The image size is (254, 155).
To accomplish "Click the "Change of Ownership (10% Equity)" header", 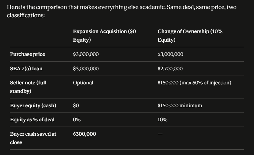I will click(190, 35).
